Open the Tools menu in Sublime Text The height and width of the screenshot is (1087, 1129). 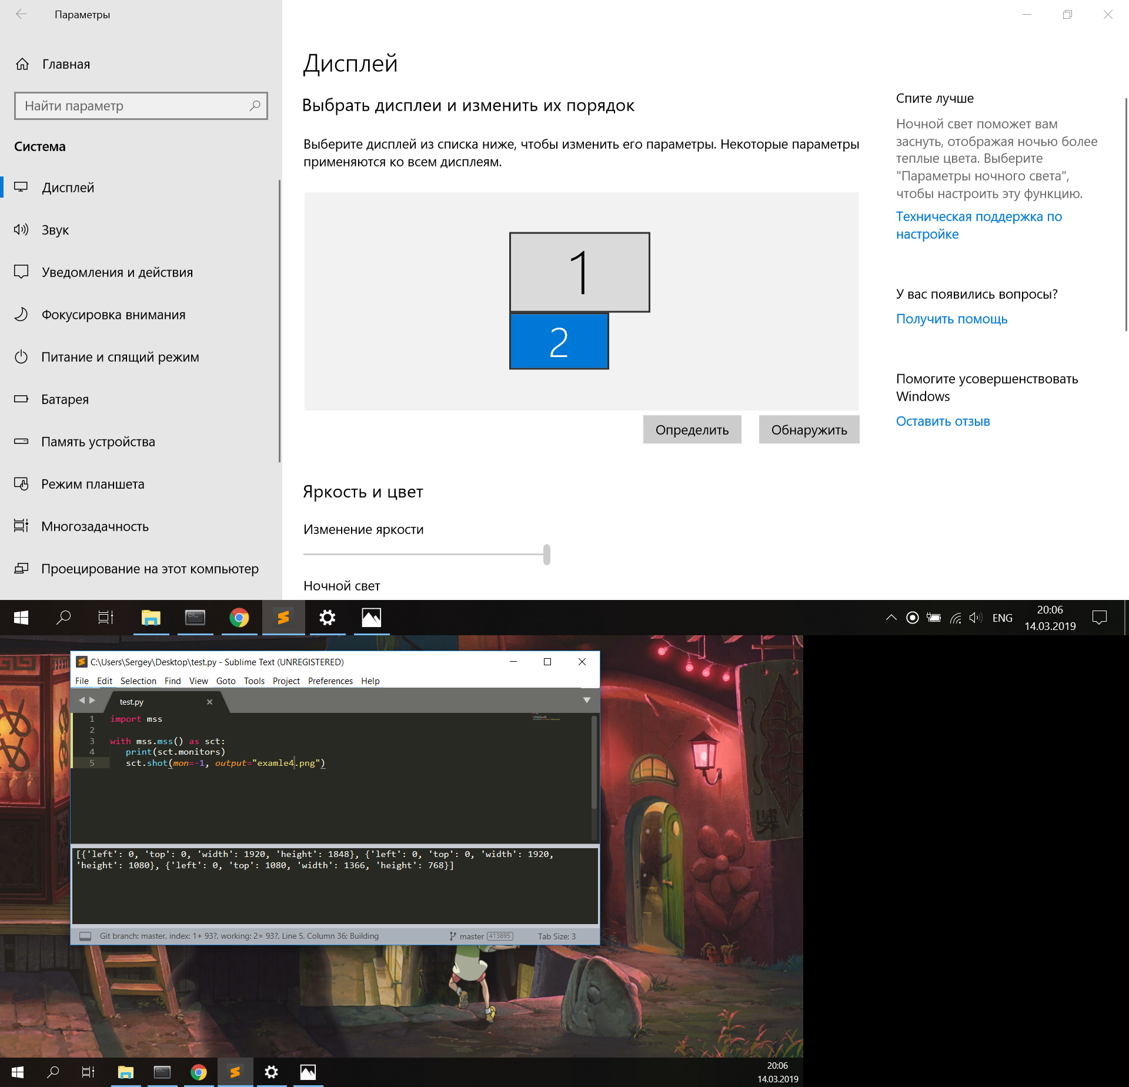click(x=254, y=681)
